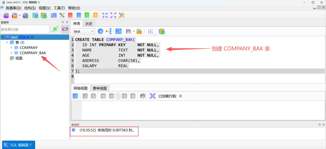Click the SQL 编辑器 1 taskbar button
Image resolution: width=326 pixels, height=149 pixels.
(18, 145)
